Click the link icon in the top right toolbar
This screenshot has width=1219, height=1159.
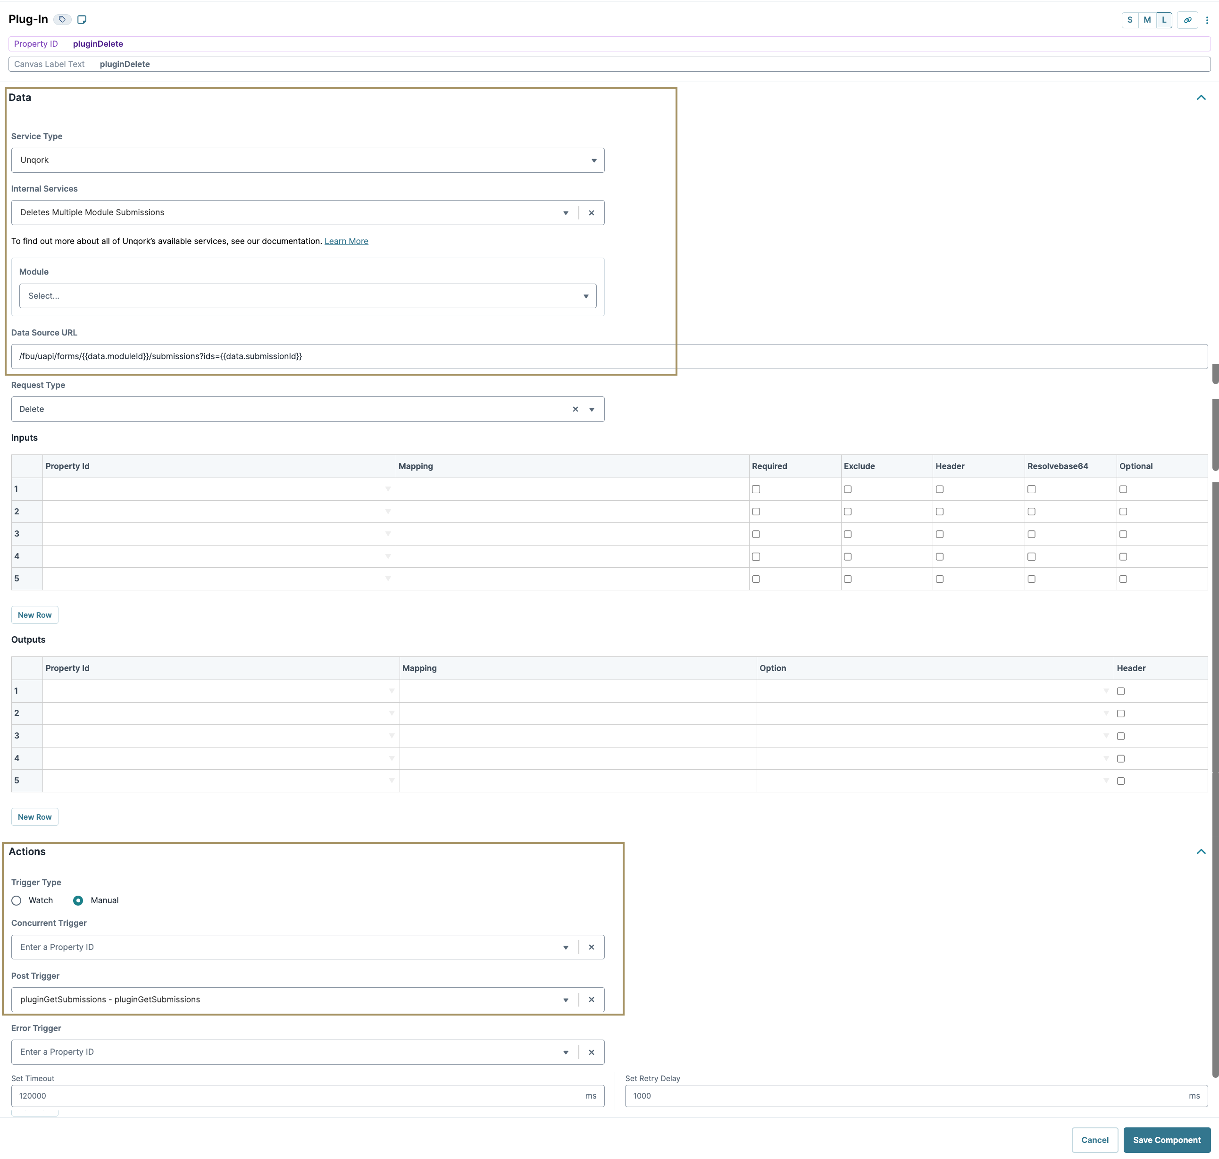tap(1187, 19)
